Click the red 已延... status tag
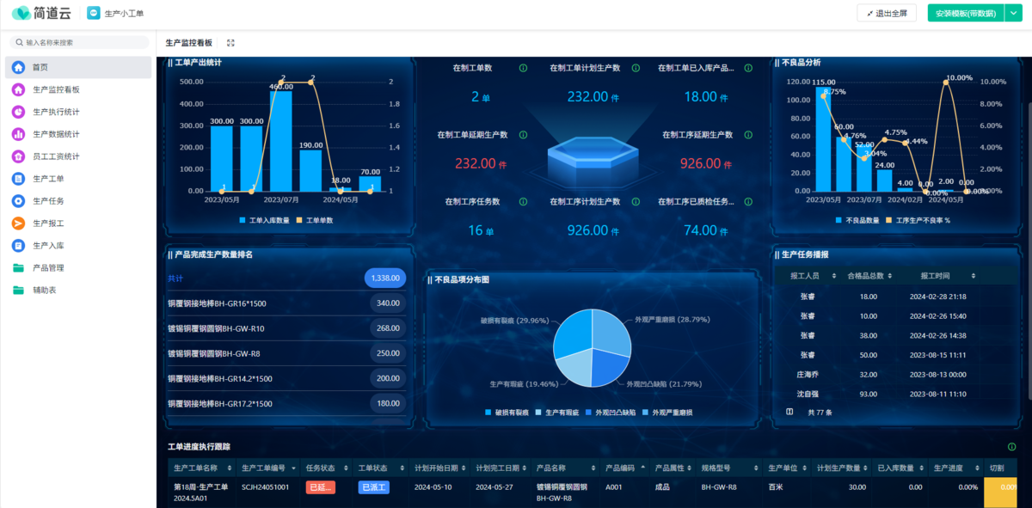Image resolution: width=1032 pixels, height=508 pixels. (x=321, y=487)
